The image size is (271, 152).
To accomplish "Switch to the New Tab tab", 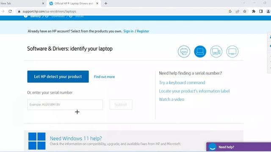I will [22, 3].
